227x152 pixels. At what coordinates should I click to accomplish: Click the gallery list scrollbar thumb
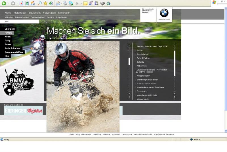tap(175, 63)
